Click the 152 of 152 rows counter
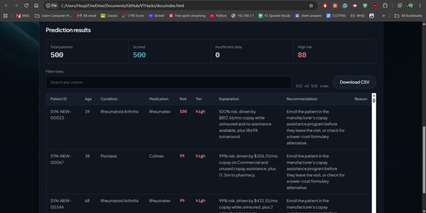This screenshot has height=213, width=426. coord(312,86)
